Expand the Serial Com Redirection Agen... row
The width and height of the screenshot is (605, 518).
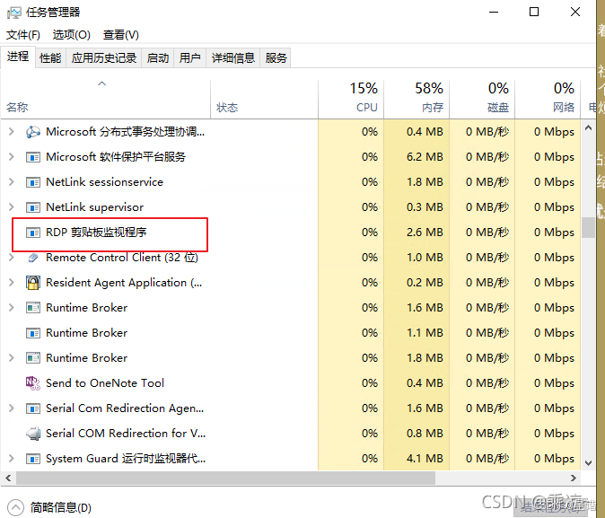click(12, 408)
